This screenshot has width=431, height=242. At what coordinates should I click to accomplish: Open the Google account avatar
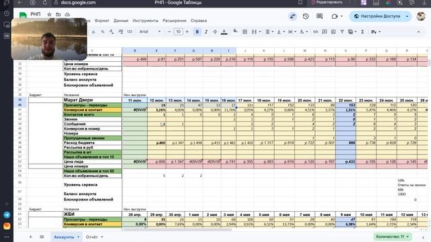click(420, 16)
